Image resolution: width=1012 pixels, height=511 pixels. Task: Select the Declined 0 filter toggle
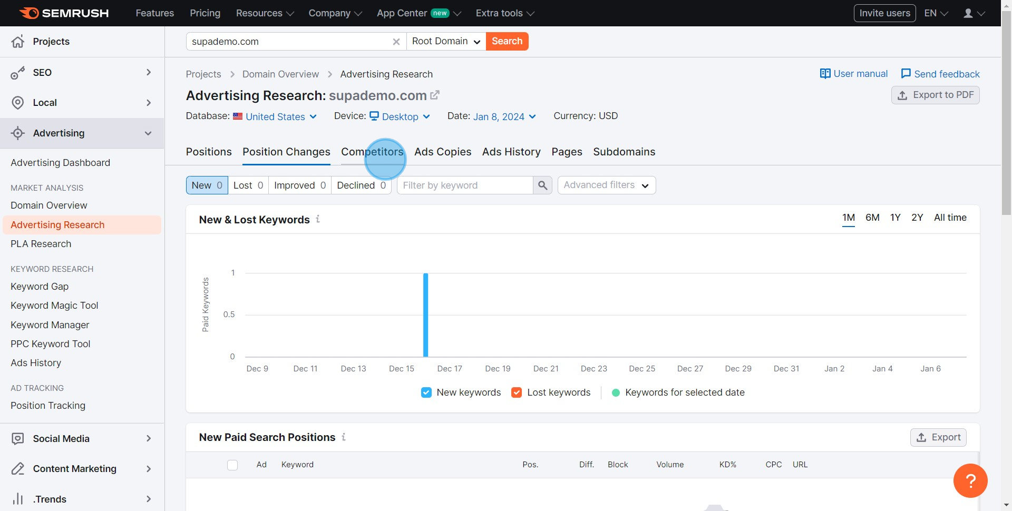pos(362,185)
